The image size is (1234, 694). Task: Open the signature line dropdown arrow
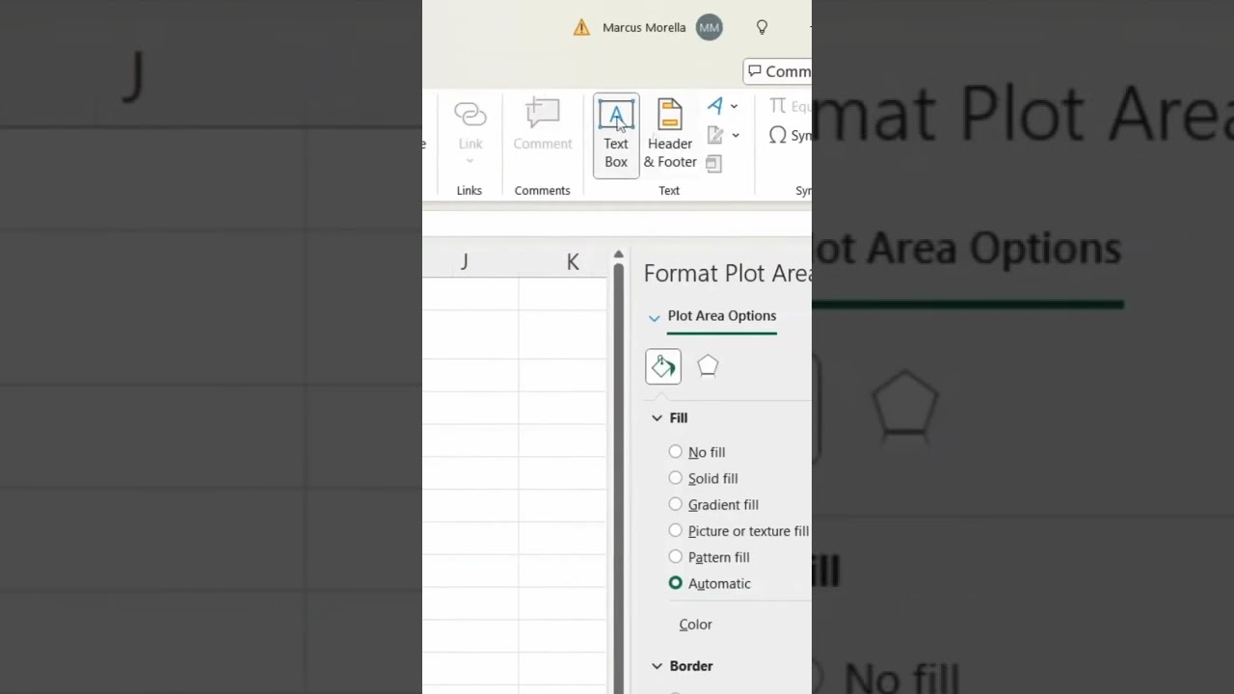pos(736,135)
